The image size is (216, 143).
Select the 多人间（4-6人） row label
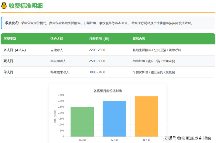[15, 50]
